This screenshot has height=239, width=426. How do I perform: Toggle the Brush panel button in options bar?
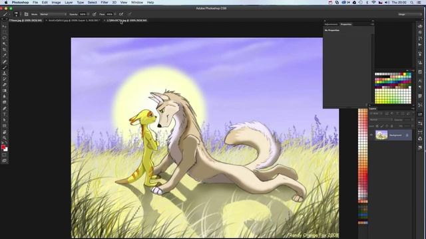(27, 14)
